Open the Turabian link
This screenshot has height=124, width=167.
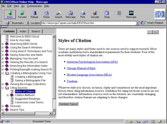tap(72, 81)
